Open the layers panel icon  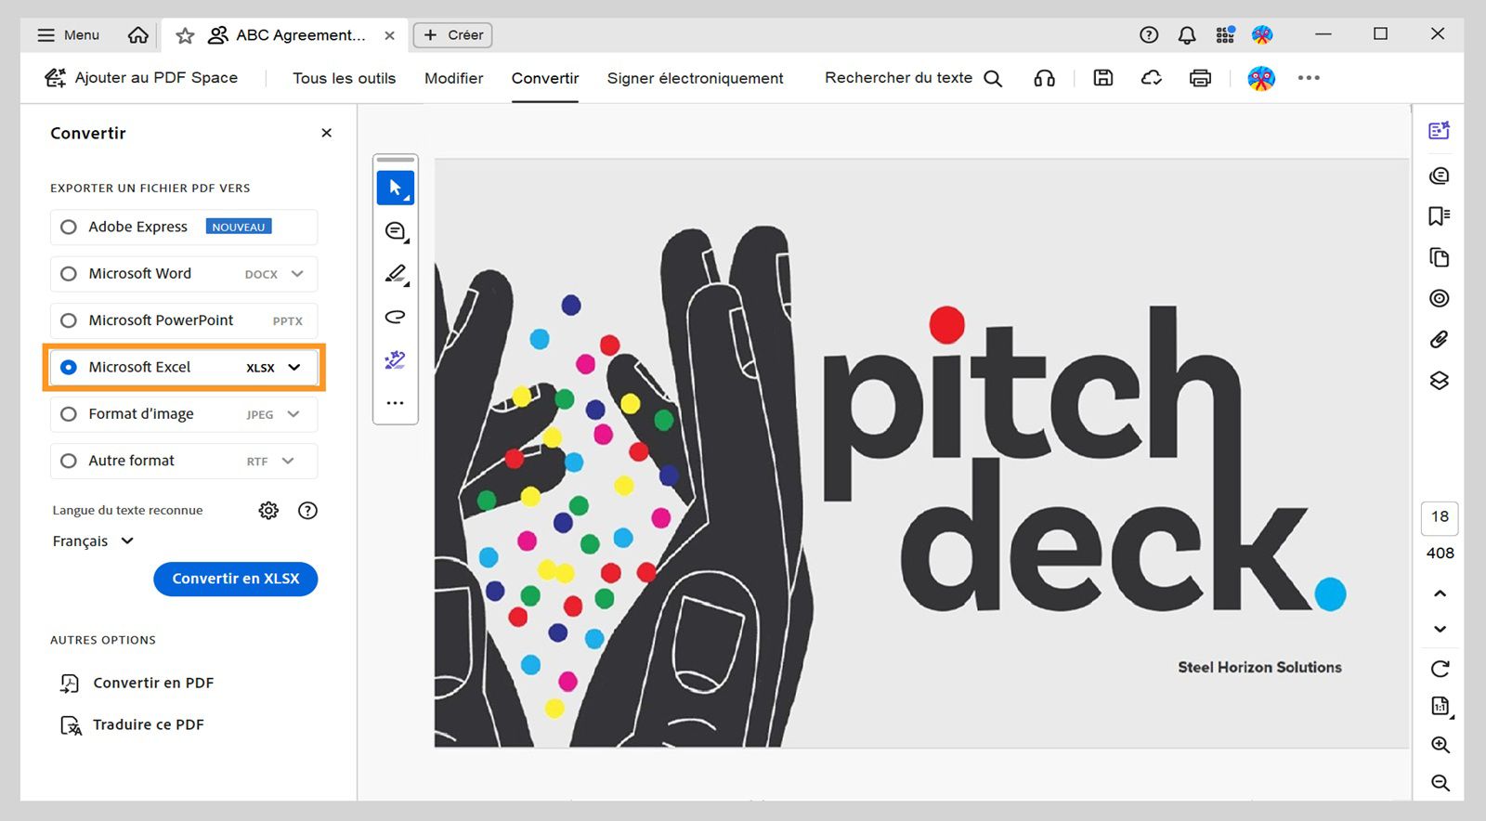tap(1440, 380)
